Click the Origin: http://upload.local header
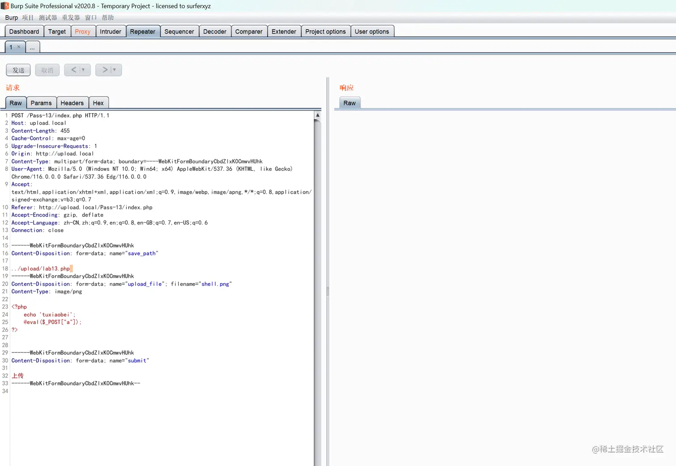The image size is (676, 466). click(x=53, y=153)
